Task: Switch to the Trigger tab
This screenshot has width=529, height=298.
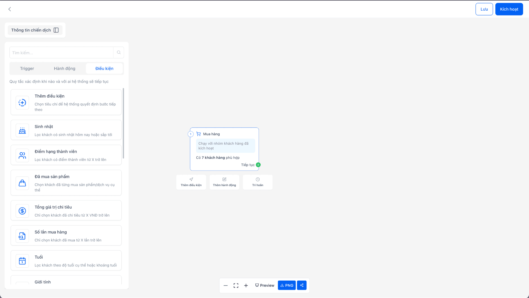Action: pyautogui.click(x=27, y=68)
